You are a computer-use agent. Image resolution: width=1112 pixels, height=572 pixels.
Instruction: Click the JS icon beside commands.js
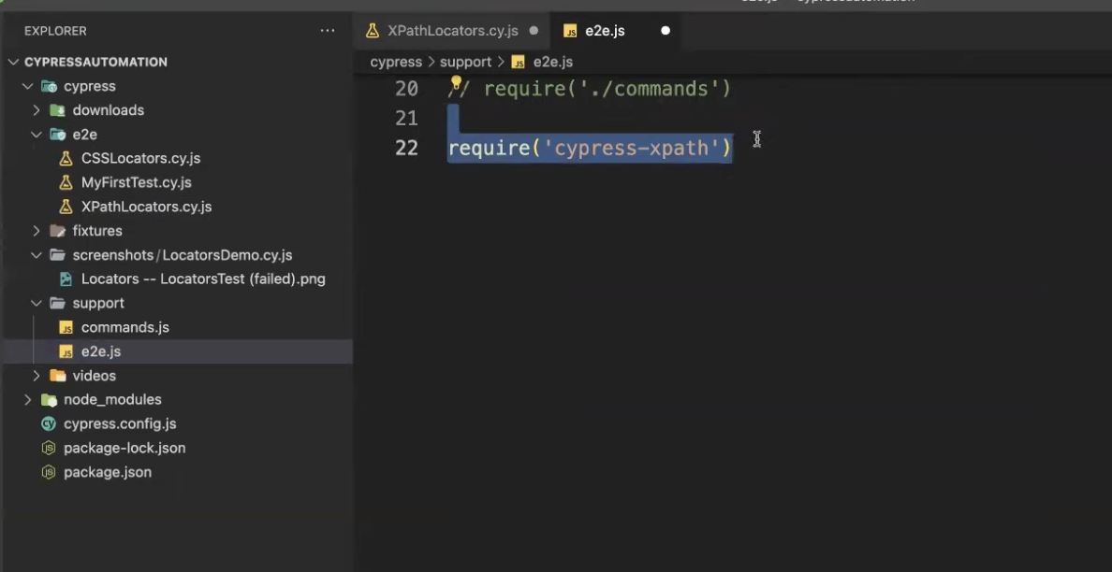tap(66, 328)
